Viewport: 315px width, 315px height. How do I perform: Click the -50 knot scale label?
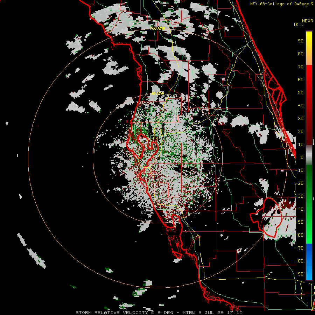click(x=299, y=222)
